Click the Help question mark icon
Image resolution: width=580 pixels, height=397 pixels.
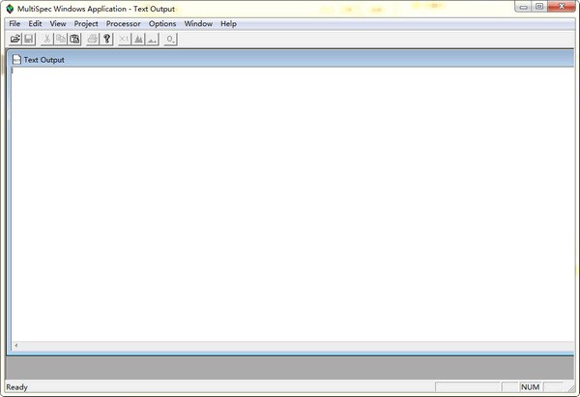(107, 40)
